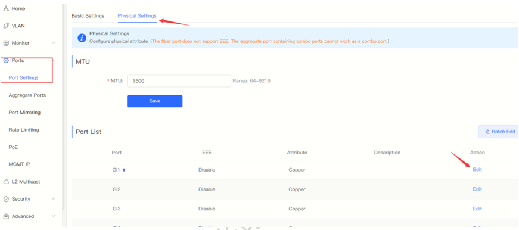Edit the Gi1 port row
Image resolution: width=519 pixels, height=230 pixels.
pos(477,170)
